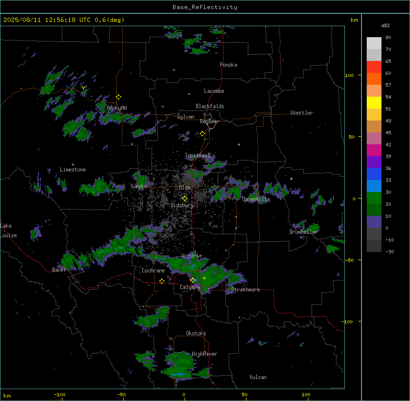Click the Stettler city label

coord(302,113)
